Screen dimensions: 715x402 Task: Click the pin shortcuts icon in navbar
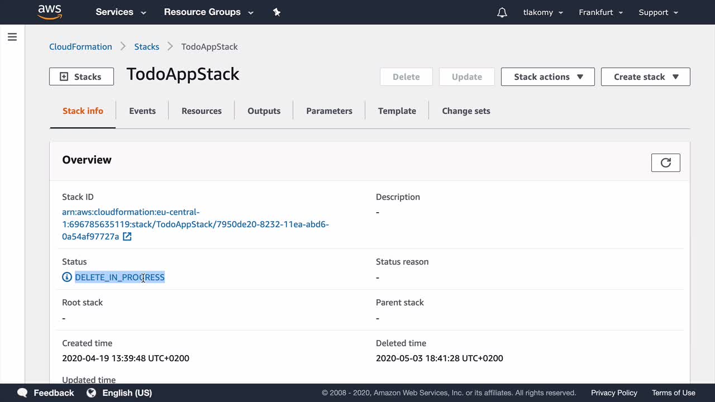pos(277,12)
